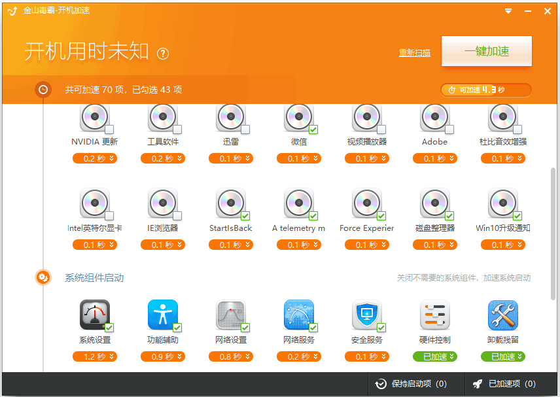
Task: Expand the 0.9 秒 dropdown under 功能辅助
Action: [x=163, y=356]
